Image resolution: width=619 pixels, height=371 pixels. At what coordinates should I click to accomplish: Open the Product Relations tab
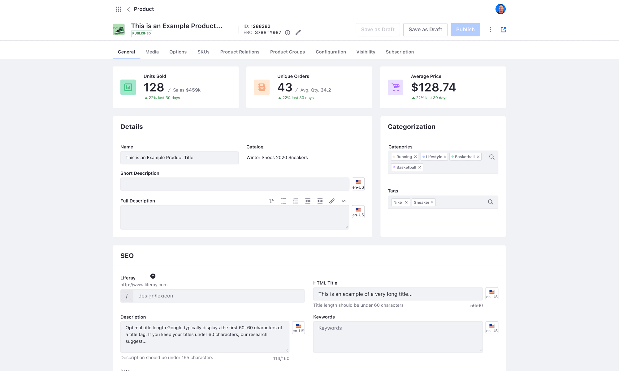(240, 52)
